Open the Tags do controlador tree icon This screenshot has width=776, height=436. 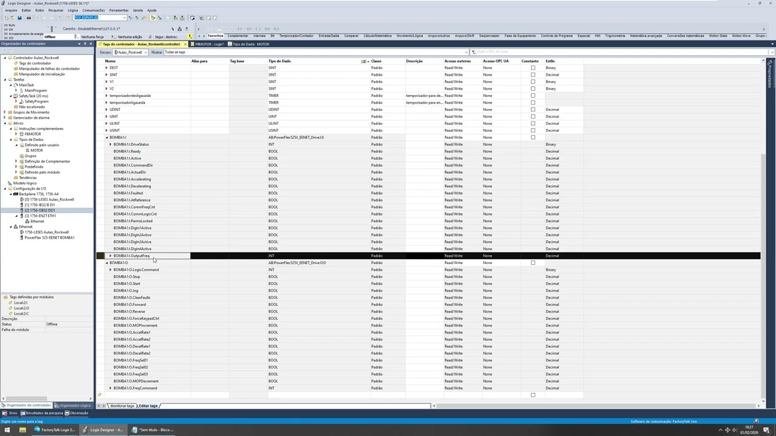tap(16, 63)
